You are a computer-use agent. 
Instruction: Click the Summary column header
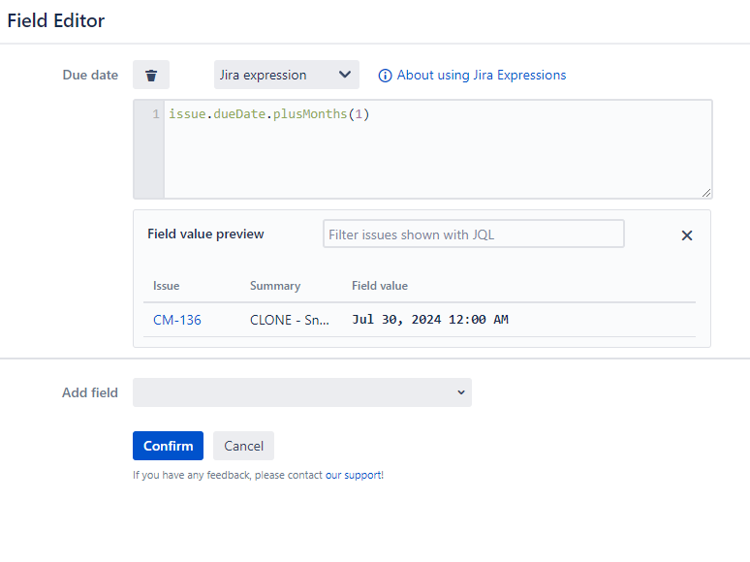275,286
